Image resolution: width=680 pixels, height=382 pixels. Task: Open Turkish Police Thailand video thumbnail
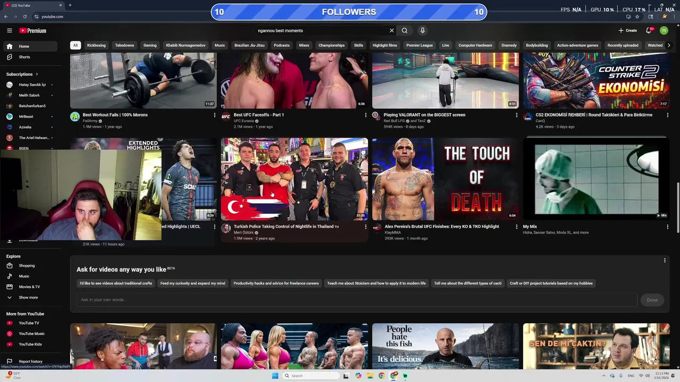pos(294,179)
